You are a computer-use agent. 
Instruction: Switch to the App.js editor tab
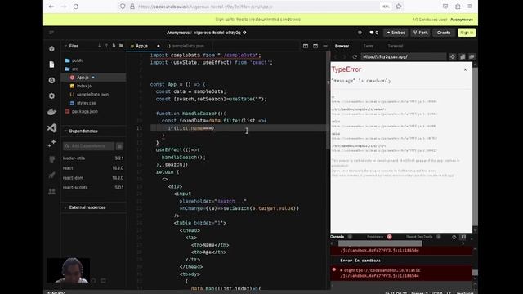click(x=141, y=46)
